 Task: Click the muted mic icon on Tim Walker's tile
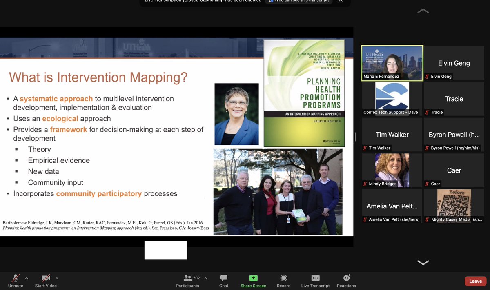pyautogui.click(x=366, y=148)
